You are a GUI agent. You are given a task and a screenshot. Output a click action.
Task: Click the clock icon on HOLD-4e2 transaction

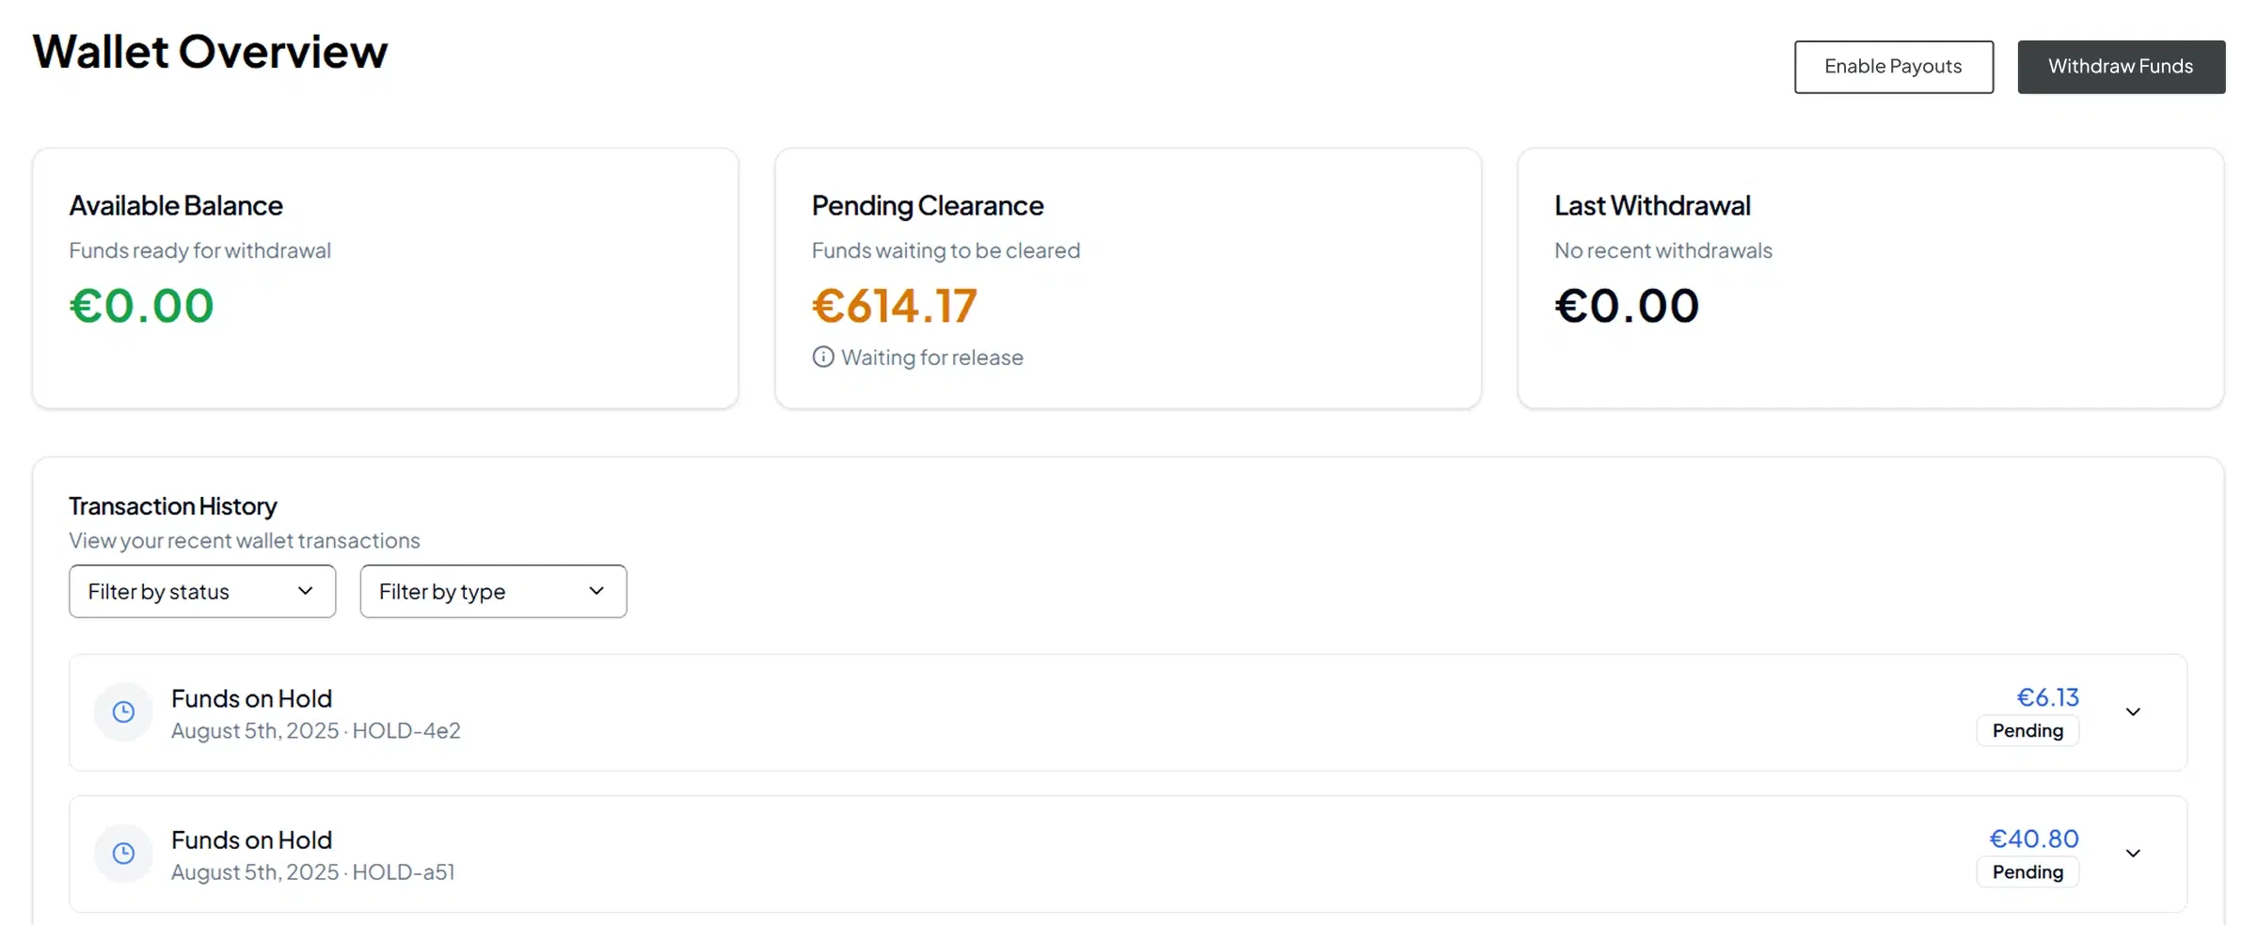[123, 712]
